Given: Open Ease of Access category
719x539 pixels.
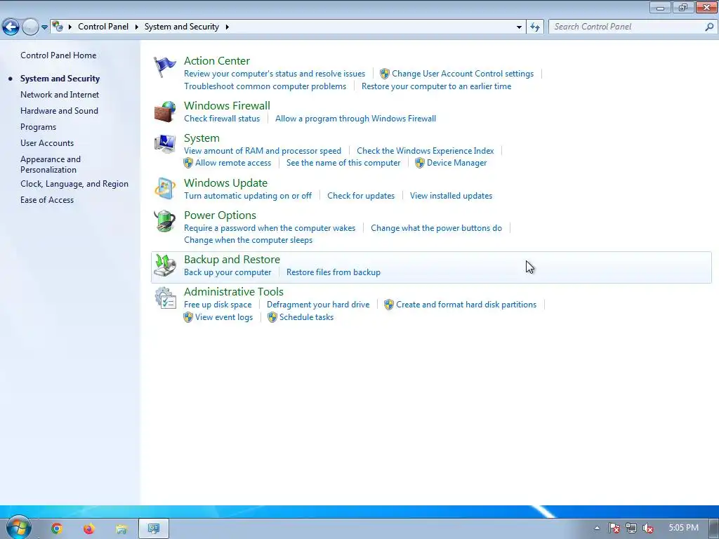Looking at the screenshot, I should [x=47, y=200].
